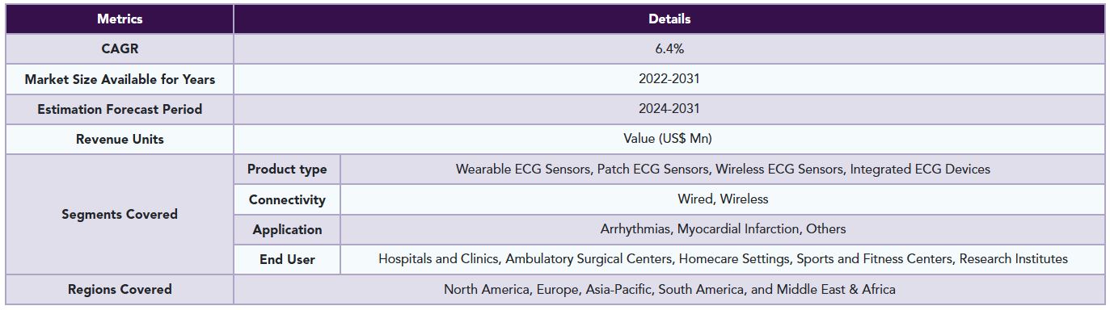Select the CAGR row label
Screen dimensions: 1110x310
(x=120, y=48)
